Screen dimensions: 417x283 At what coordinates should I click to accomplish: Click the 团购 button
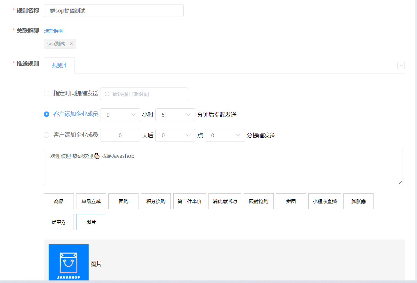(123, 201)
